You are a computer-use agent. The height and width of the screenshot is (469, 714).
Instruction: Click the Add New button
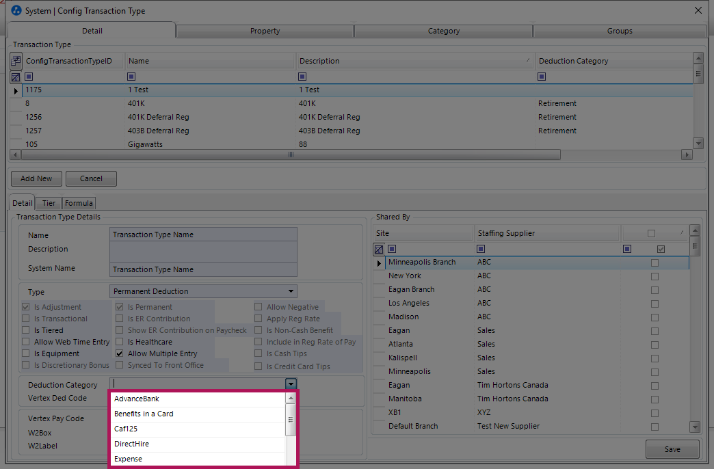point(36,178)
